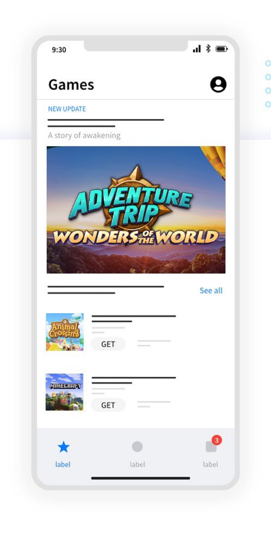Image resolution: width=271 pixels, height=540 pixels.
Task: Click the 9:30 clock in status bar
Action: (x=59, y=49)
